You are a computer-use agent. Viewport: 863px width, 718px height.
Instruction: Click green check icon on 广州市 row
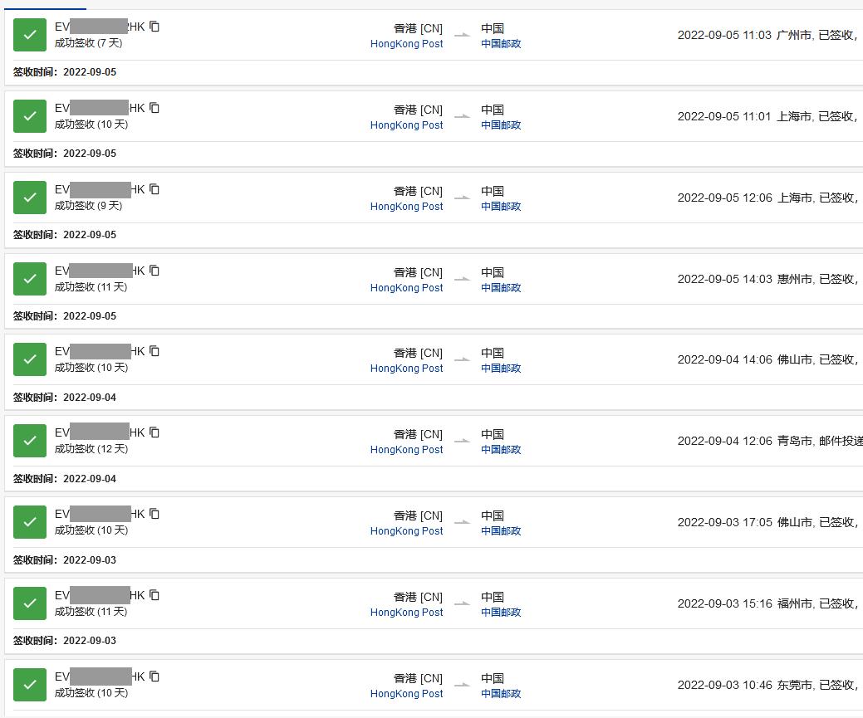click(x=30, y=35)
